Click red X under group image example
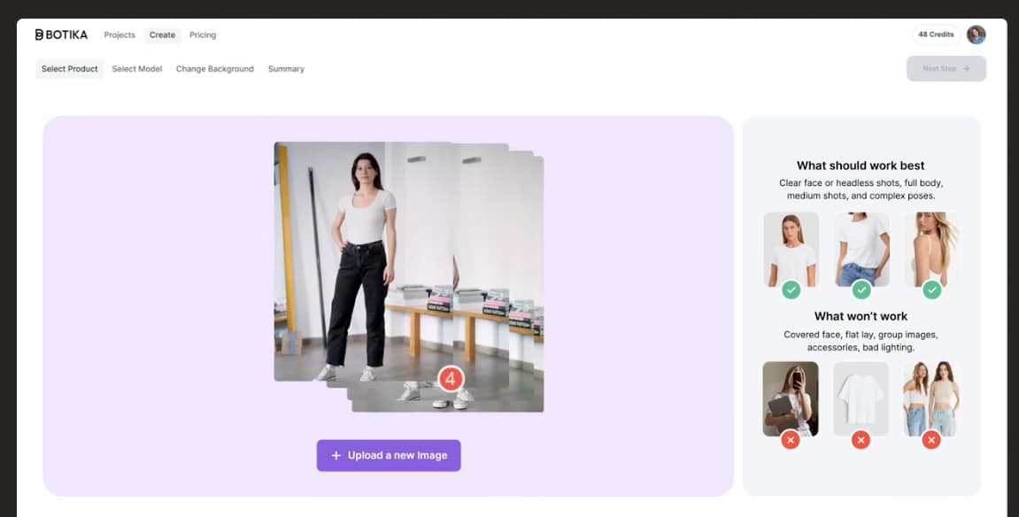The image size is (1019, 517). coord(930,439)
